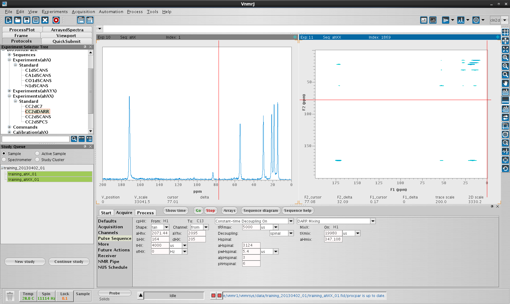Click the zoom in magnifier icon
This screenshot has width=510, height=304.
point(505,57)
